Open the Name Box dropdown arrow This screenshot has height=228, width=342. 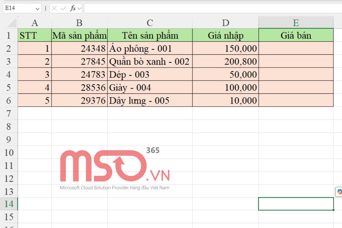(37, 9)
